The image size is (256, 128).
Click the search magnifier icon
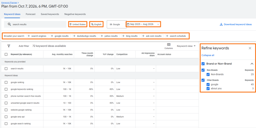tap(9, 24)
